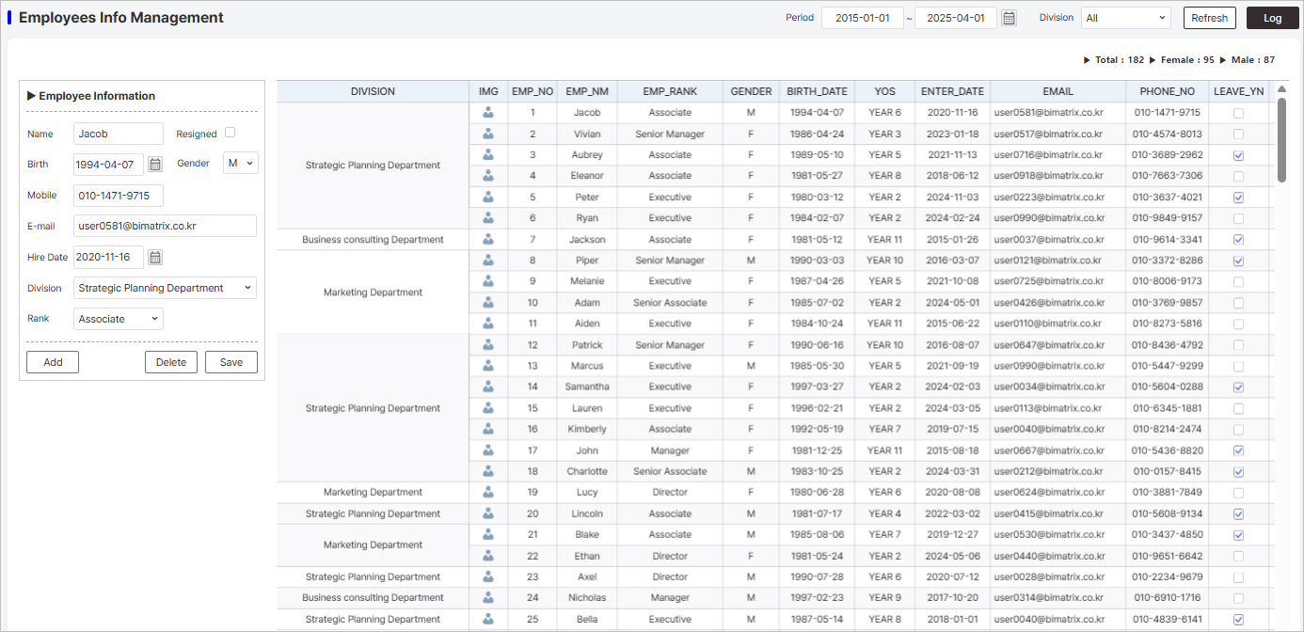Uncheck LEAVE_YN checkbox for Aubrey
This screenshot has height=632, width=1304.
click(x=1238, y=155)
